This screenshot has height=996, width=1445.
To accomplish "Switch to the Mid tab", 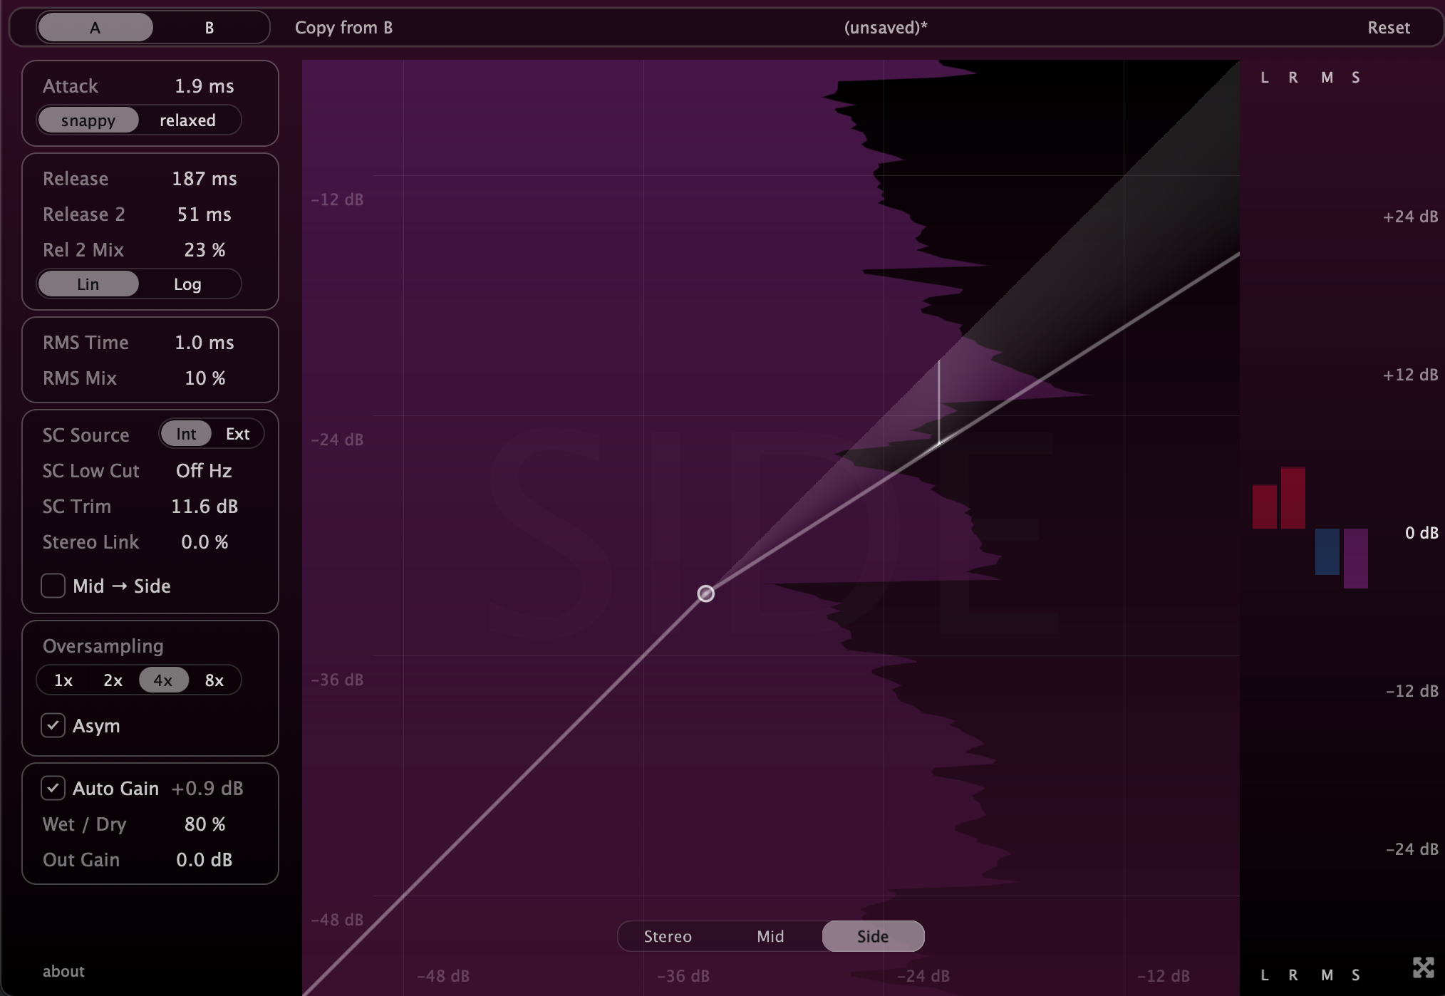I will [770, 936].
